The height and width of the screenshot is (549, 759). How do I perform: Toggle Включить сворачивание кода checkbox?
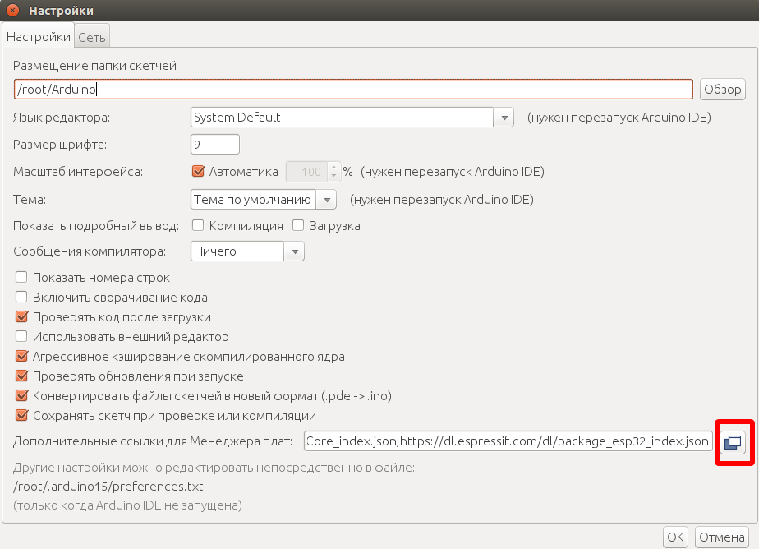(x=21, y=298)
